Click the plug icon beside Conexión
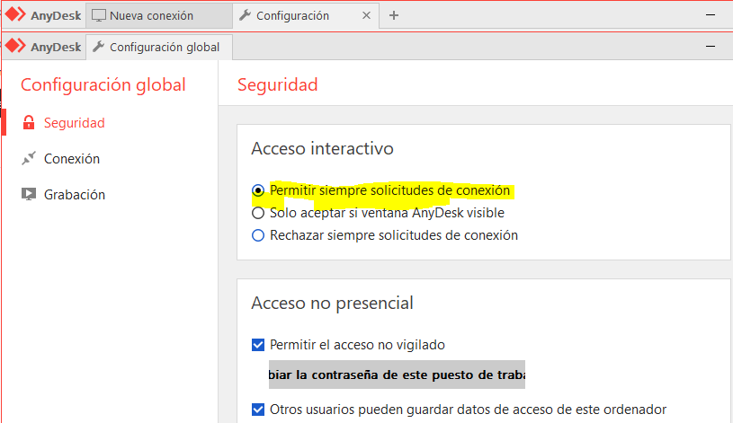 click(29, 158)
